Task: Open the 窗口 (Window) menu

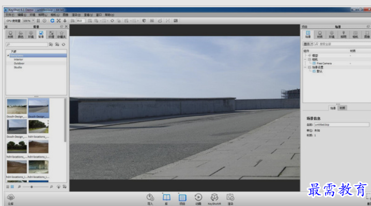Action: coord(99,15)
